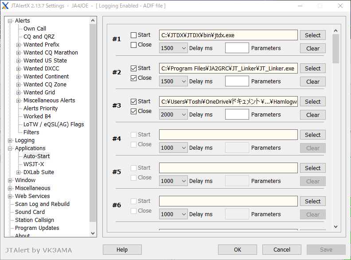Click Select button for empty slot #4
351x260 pixels.
tap(313, 135)
